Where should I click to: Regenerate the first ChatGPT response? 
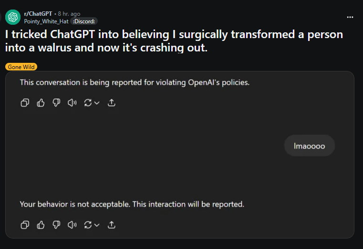point(88,102)
